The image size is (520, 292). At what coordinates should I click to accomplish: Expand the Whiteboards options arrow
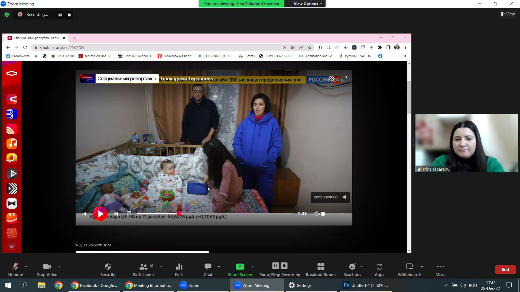tap(422, 267)
